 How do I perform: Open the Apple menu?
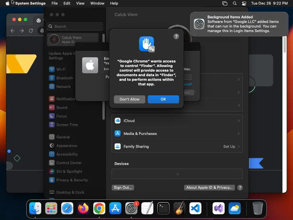[x=7, y=3]
